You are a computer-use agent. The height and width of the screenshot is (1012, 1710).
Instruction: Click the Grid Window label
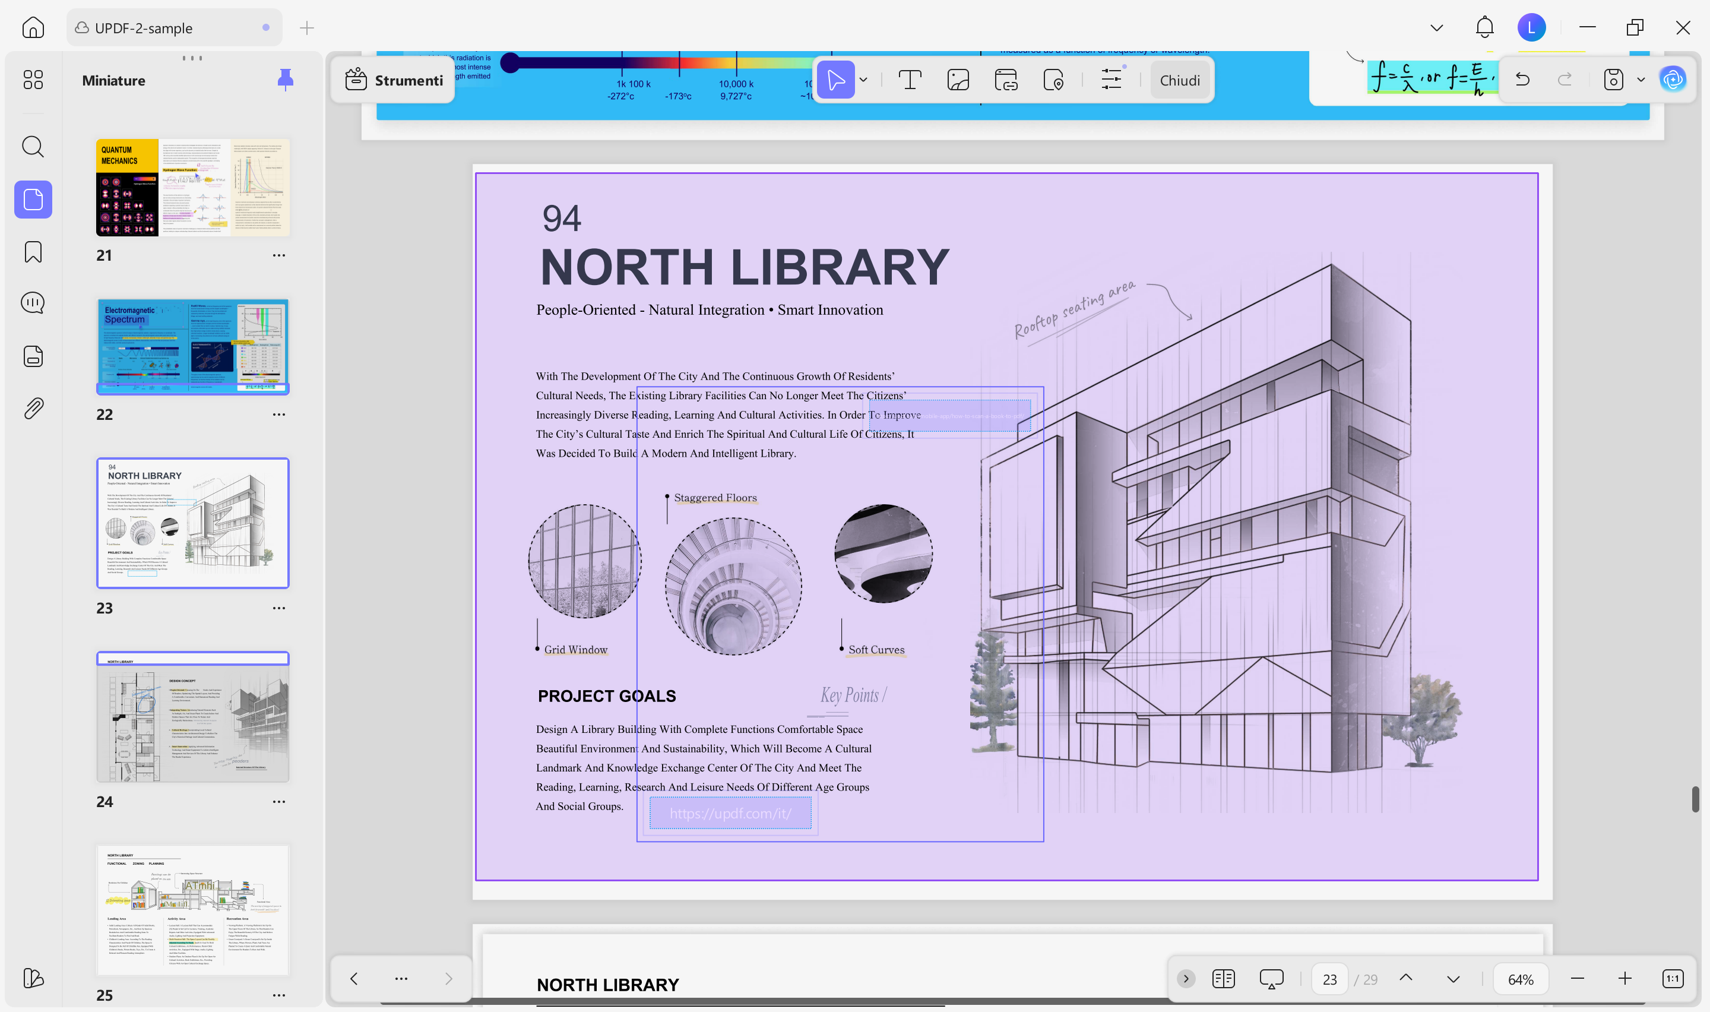[x=576, y=650]
